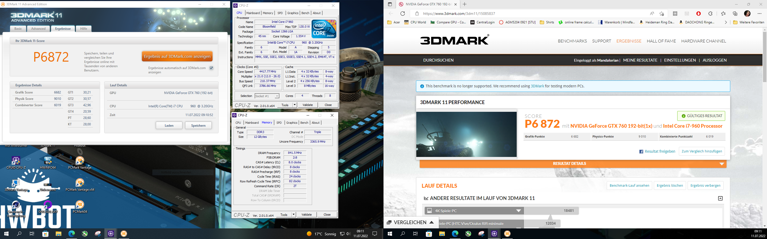Follow the 3DMark link in the notice
767x239 pixels.
[537, 86]
